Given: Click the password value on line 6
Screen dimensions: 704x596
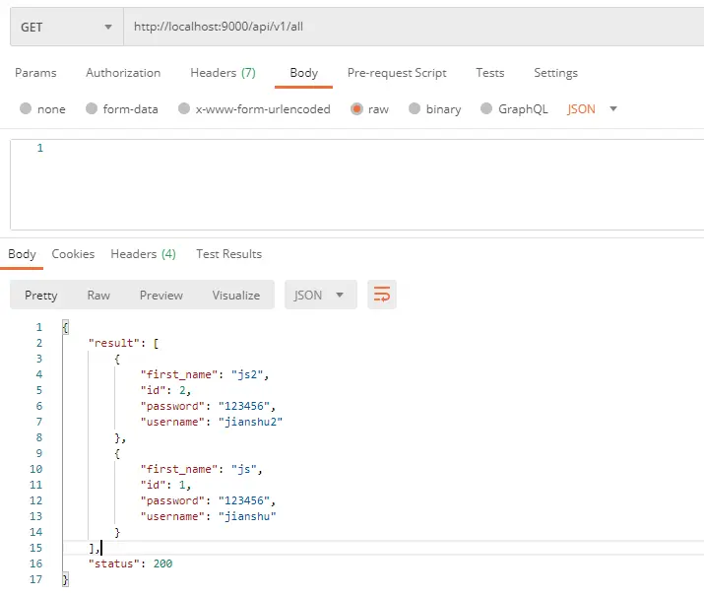Looking at the screenshot, I should click(x=244, y=406).
